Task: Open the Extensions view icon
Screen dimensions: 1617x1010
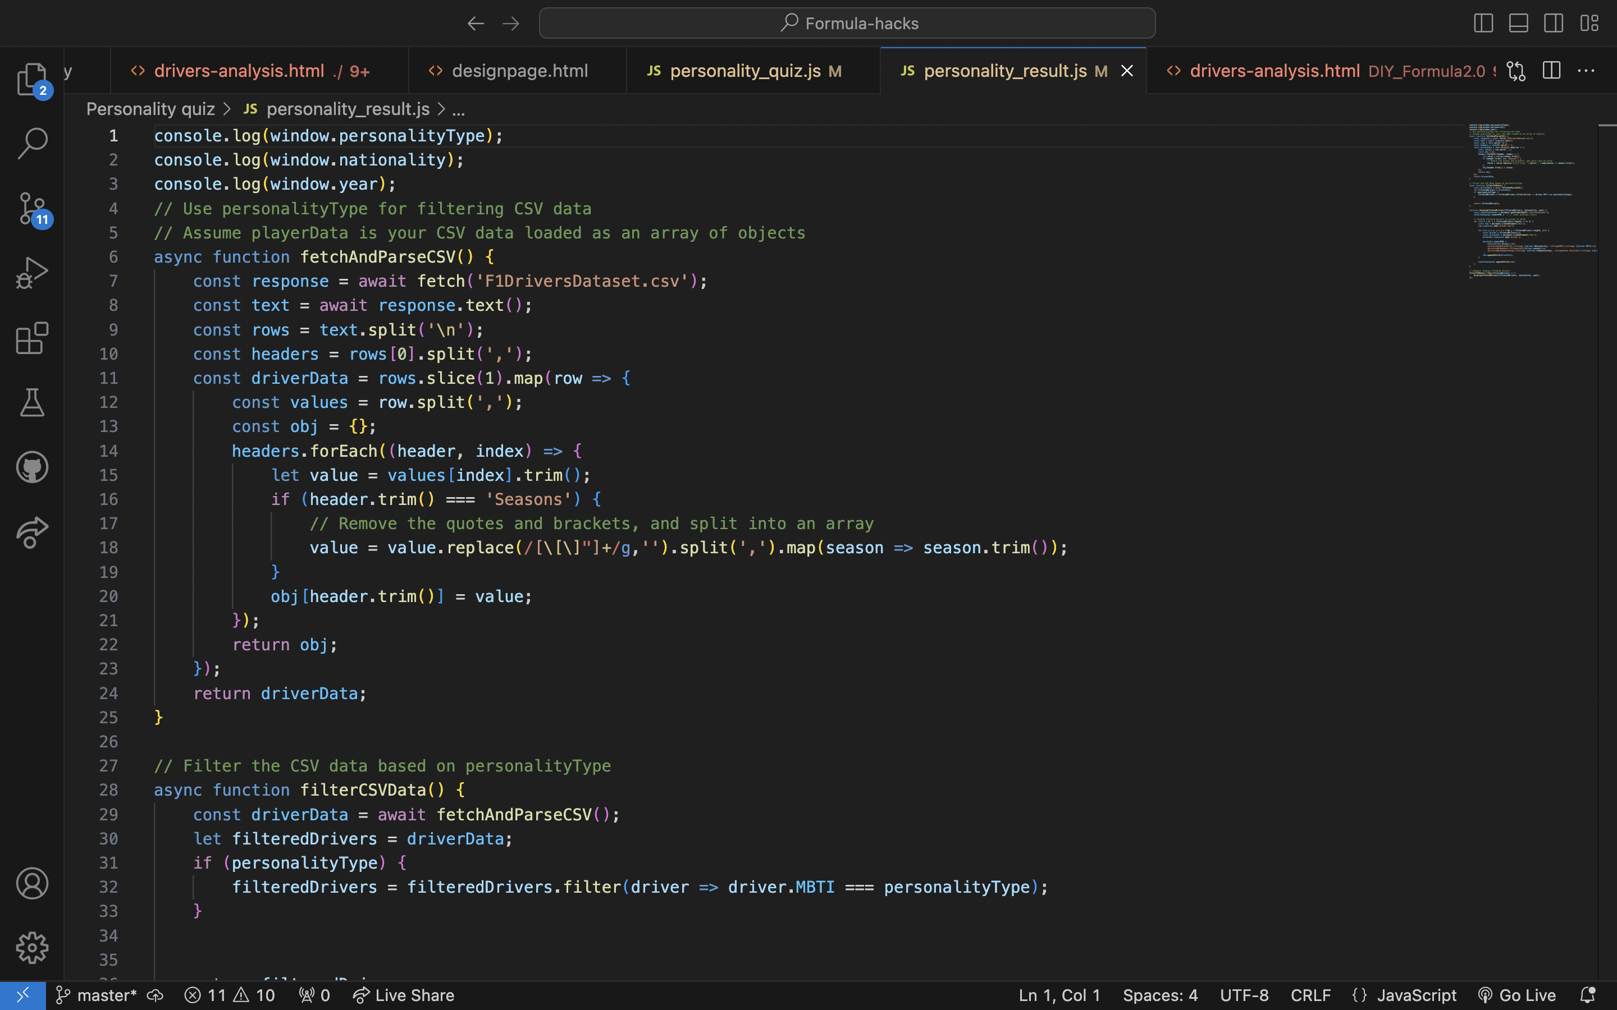Action: [x=31, y=338]
